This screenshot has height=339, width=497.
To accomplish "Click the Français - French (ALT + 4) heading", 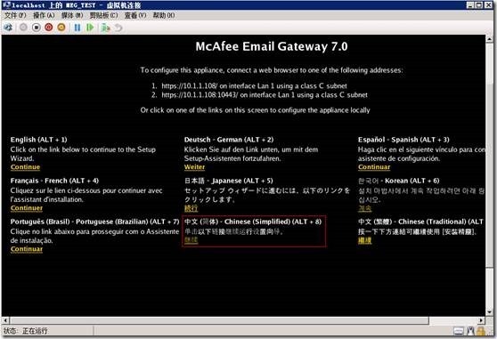I will pyautogui.click(x=54, y=181).
